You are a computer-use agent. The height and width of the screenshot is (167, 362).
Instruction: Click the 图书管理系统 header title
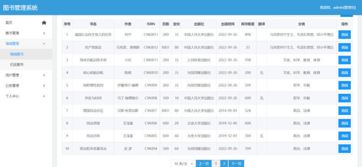coord(20,8)
